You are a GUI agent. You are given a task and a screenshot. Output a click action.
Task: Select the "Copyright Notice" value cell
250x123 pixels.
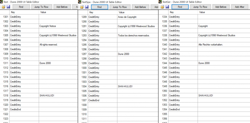point(58,26)
